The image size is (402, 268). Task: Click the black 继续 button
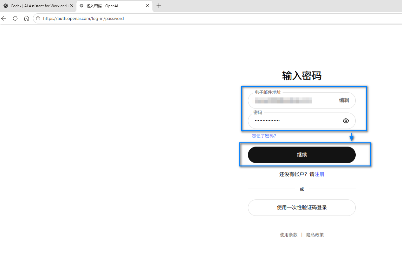(301, 155)
